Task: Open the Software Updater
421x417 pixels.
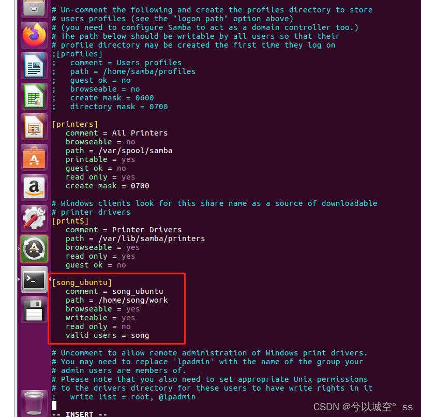Action: (x=33, y=248)
